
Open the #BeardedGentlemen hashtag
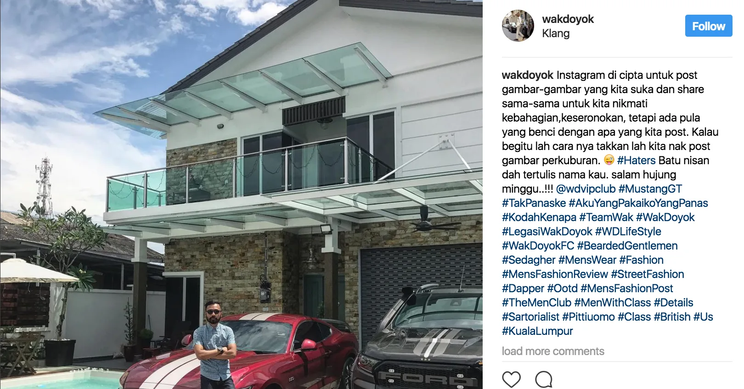(627, 245)
